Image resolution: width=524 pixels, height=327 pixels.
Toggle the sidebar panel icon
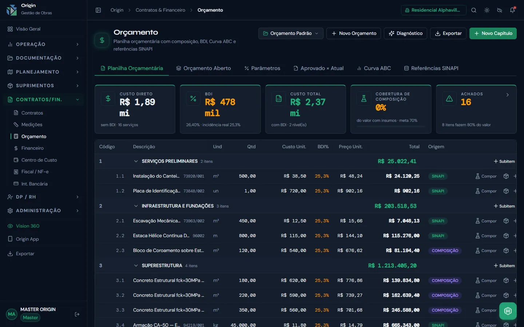[98, 10]
